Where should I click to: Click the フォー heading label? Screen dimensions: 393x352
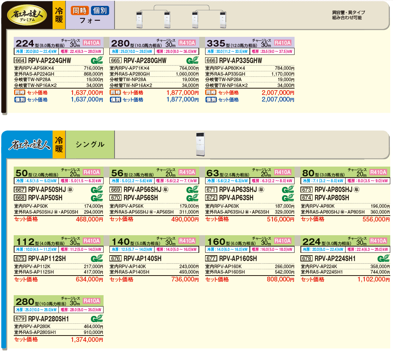(90, 20)
